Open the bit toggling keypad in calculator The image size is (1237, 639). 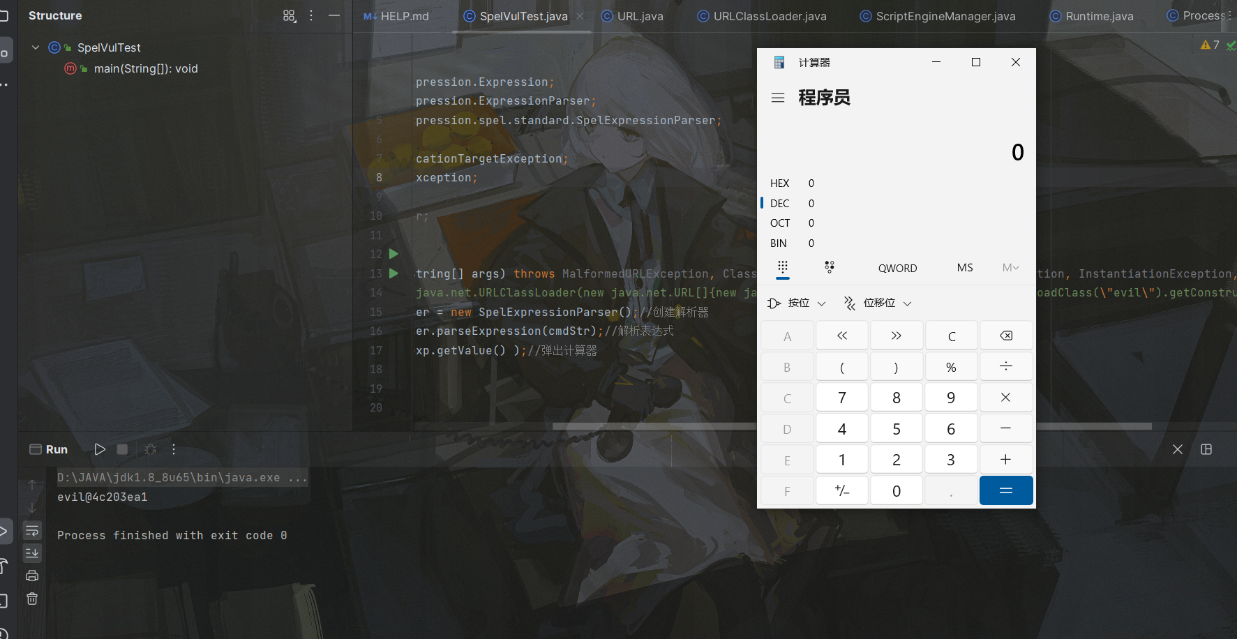[x=829, y=267]
